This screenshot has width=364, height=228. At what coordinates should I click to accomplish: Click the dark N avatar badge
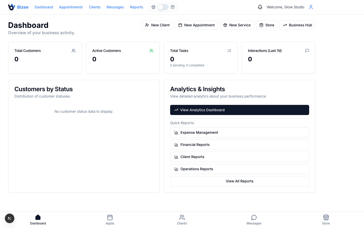(x=10, y=218)
